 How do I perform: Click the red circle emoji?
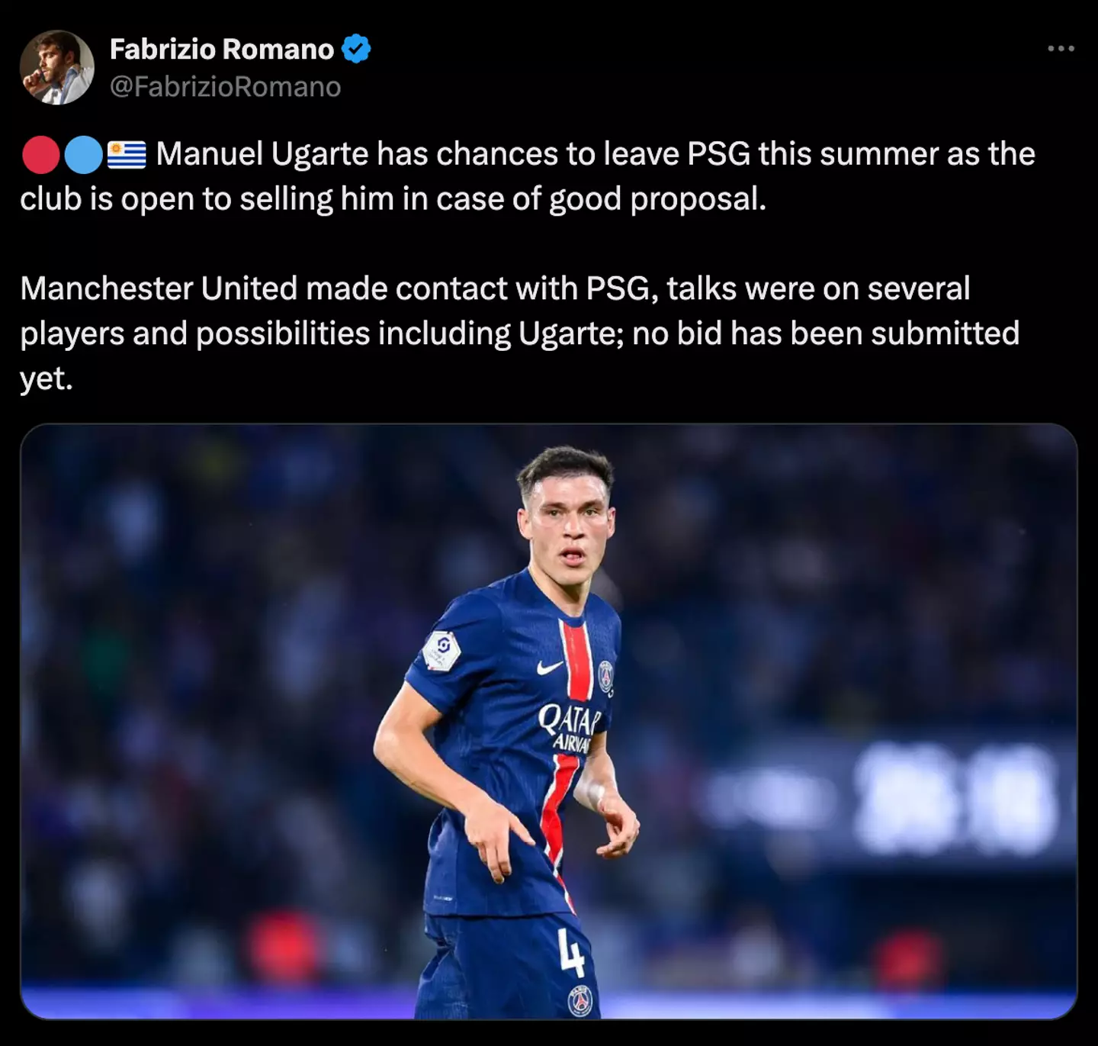coord(40,155)
